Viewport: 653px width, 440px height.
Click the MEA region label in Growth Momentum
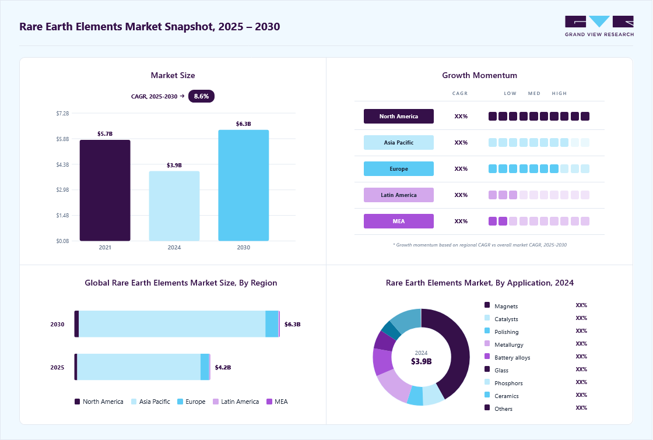(399, 221)
